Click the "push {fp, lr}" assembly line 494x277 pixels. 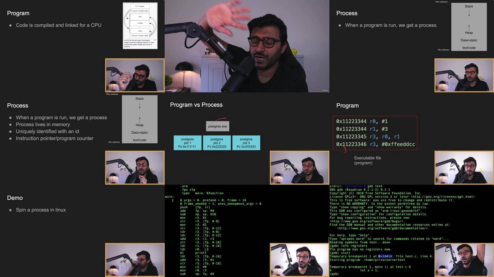tap(195, 207)
